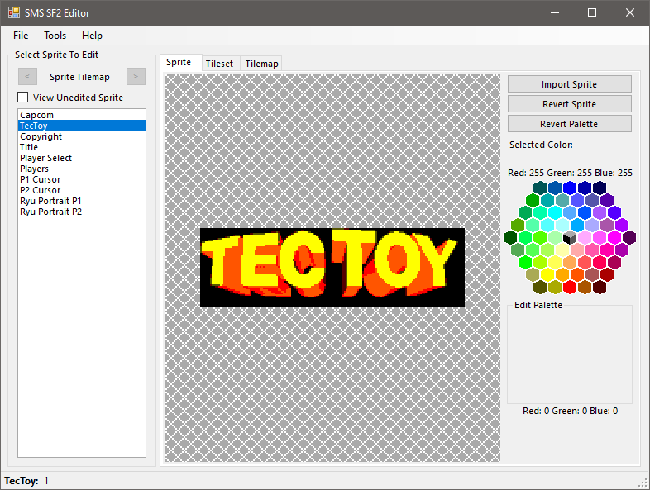This screenshot has height=490, width=650.
Task: Go to the next sprite group arrow
Action: tap(136, 77)
